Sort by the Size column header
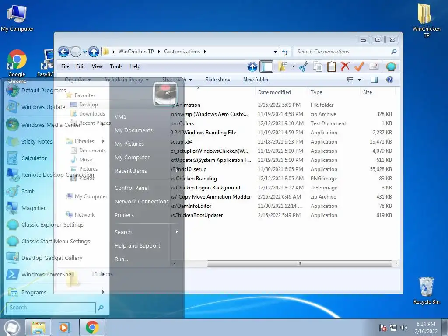 (x=367, y=92)
